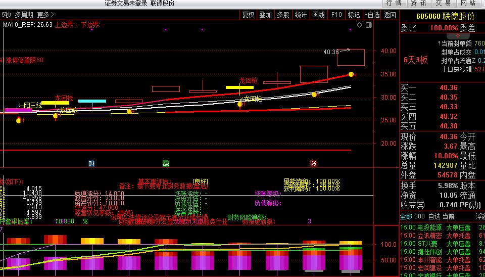Click the blue 财 event marker on chart
Screen dimensions: 485x277
(91, 163)
